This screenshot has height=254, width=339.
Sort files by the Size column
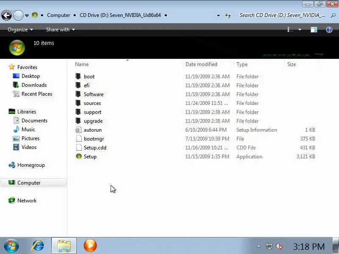[291, 64]
